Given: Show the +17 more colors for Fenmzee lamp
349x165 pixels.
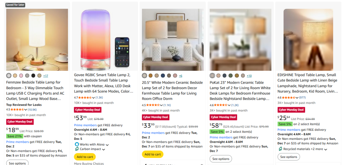Looking at the screenshot, I should [46, 76].
